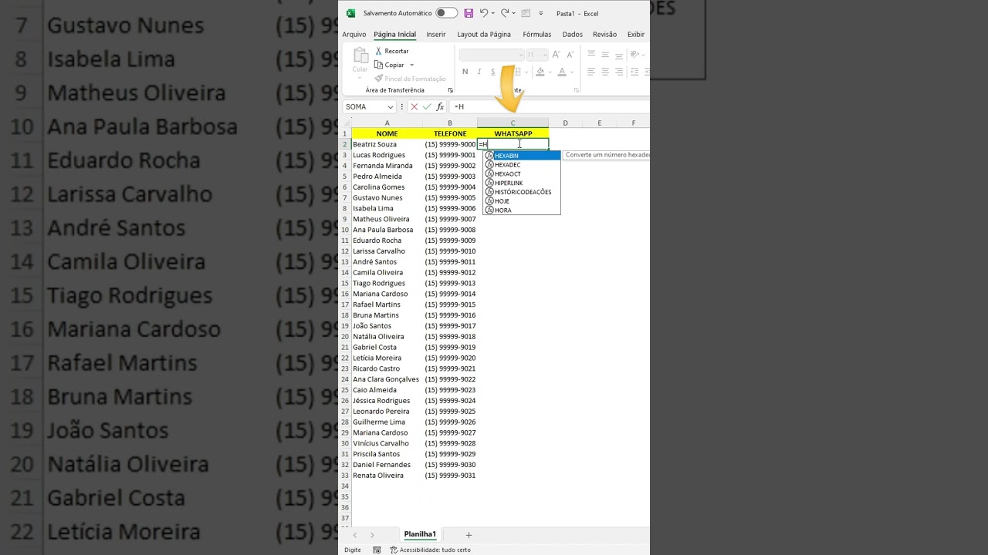This screenshot has height=555, width=988.
Task: Choose HISTÓRICODEAÇÕES in function list
Action: 522,192
